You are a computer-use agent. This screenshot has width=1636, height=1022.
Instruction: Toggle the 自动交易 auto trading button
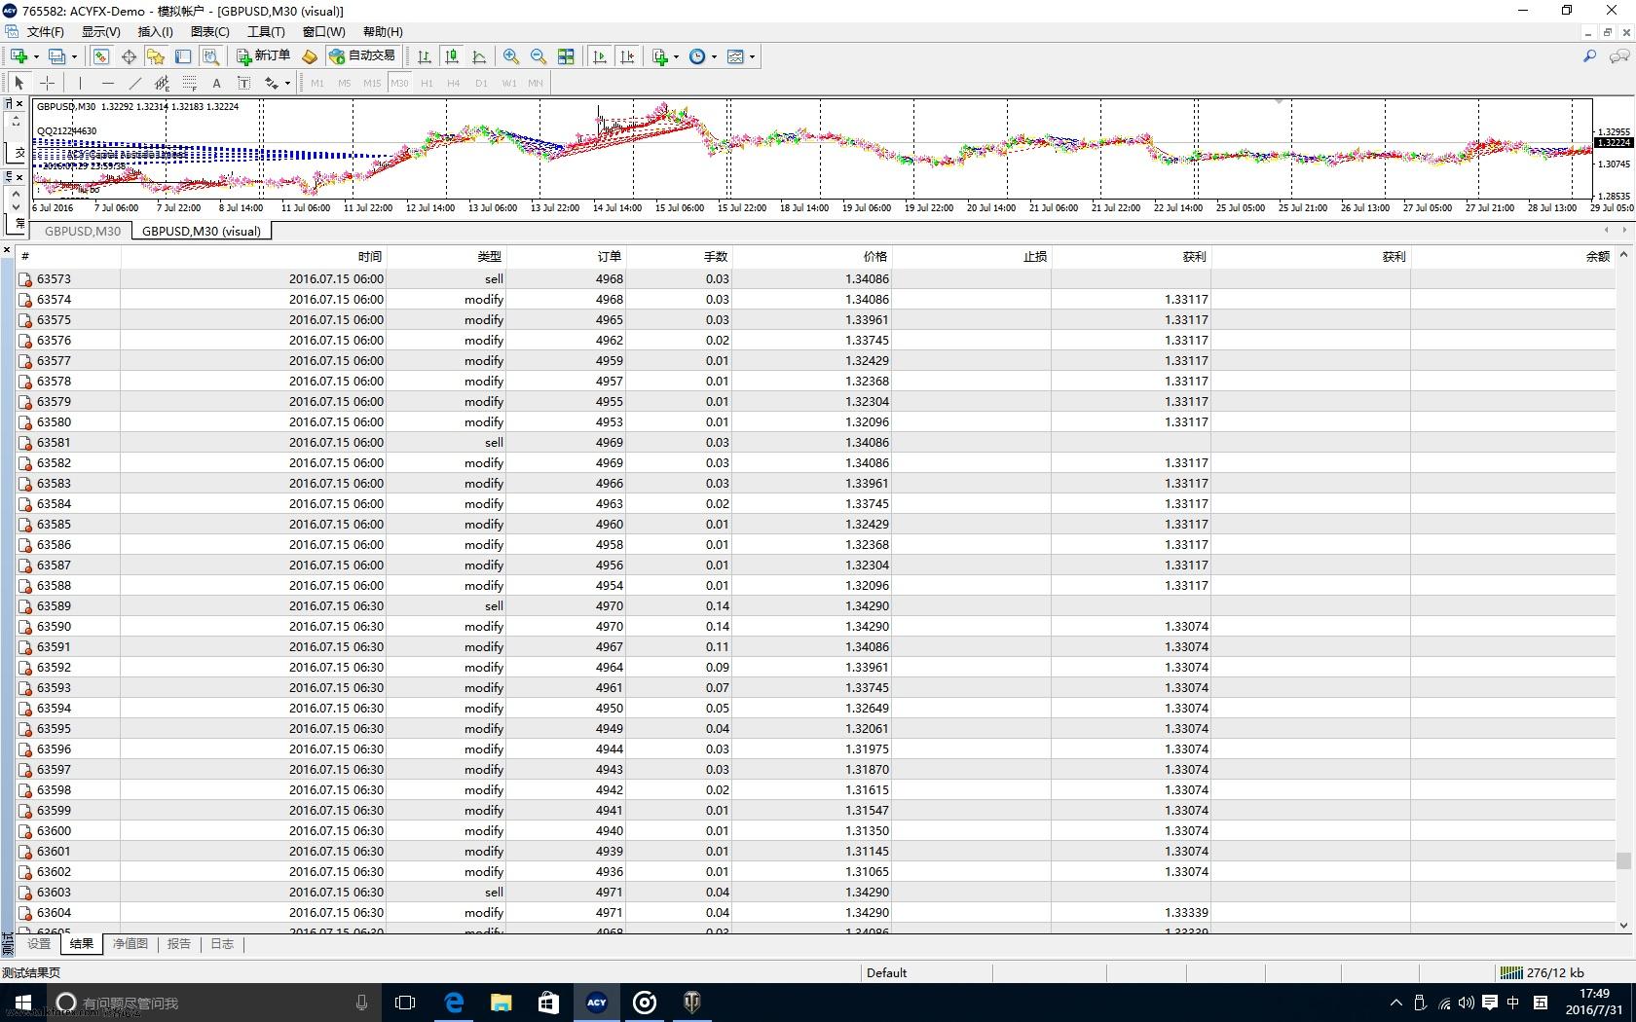(362, 56)
